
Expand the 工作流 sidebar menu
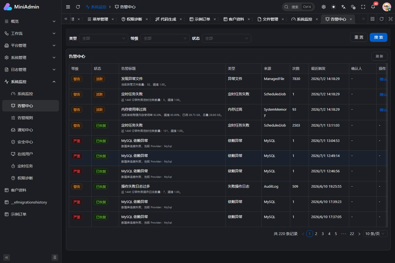[x=30, y=33]
